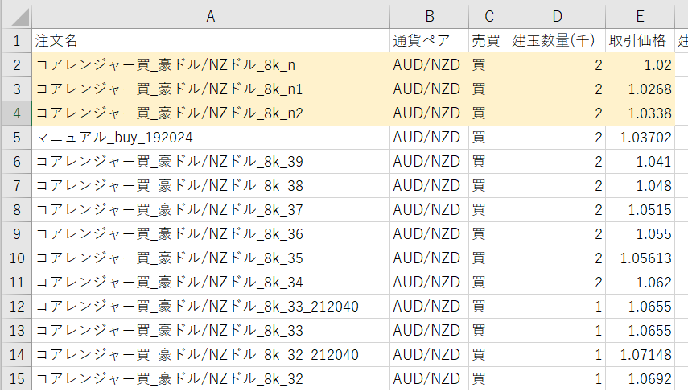This screenshot has height=392, width=688.
Task: Select the price cell 1.05613
Action: click(x=640, y=258)
